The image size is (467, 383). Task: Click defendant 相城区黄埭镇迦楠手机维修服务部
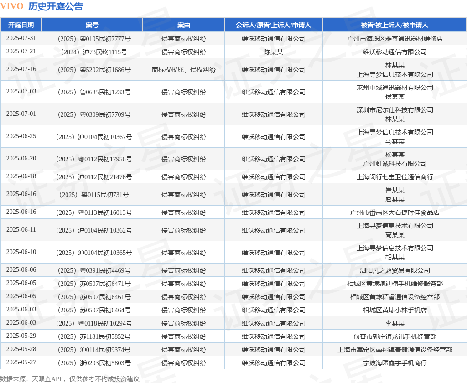coord(394,284)
